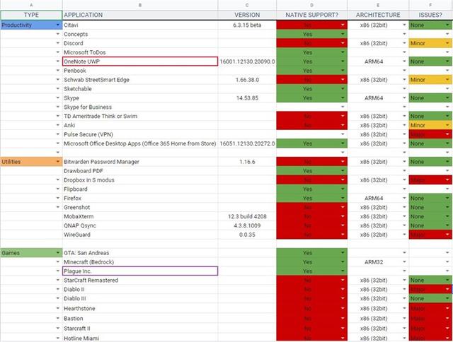Open native support dropdown for Discord
This screenshot has width=453, height=342.
[343, 43]
